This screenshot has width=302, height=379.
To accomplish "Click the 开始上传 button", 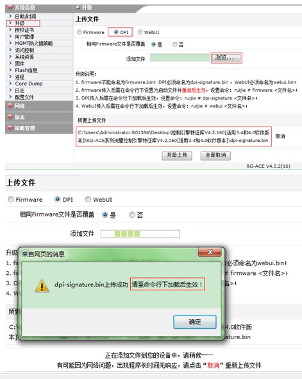I will (177, 155).
